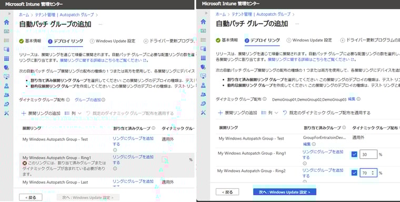Screen dimensions: 400x202
Task: Select Windows Update 設定 tab, right window
Action: [309, 40]
